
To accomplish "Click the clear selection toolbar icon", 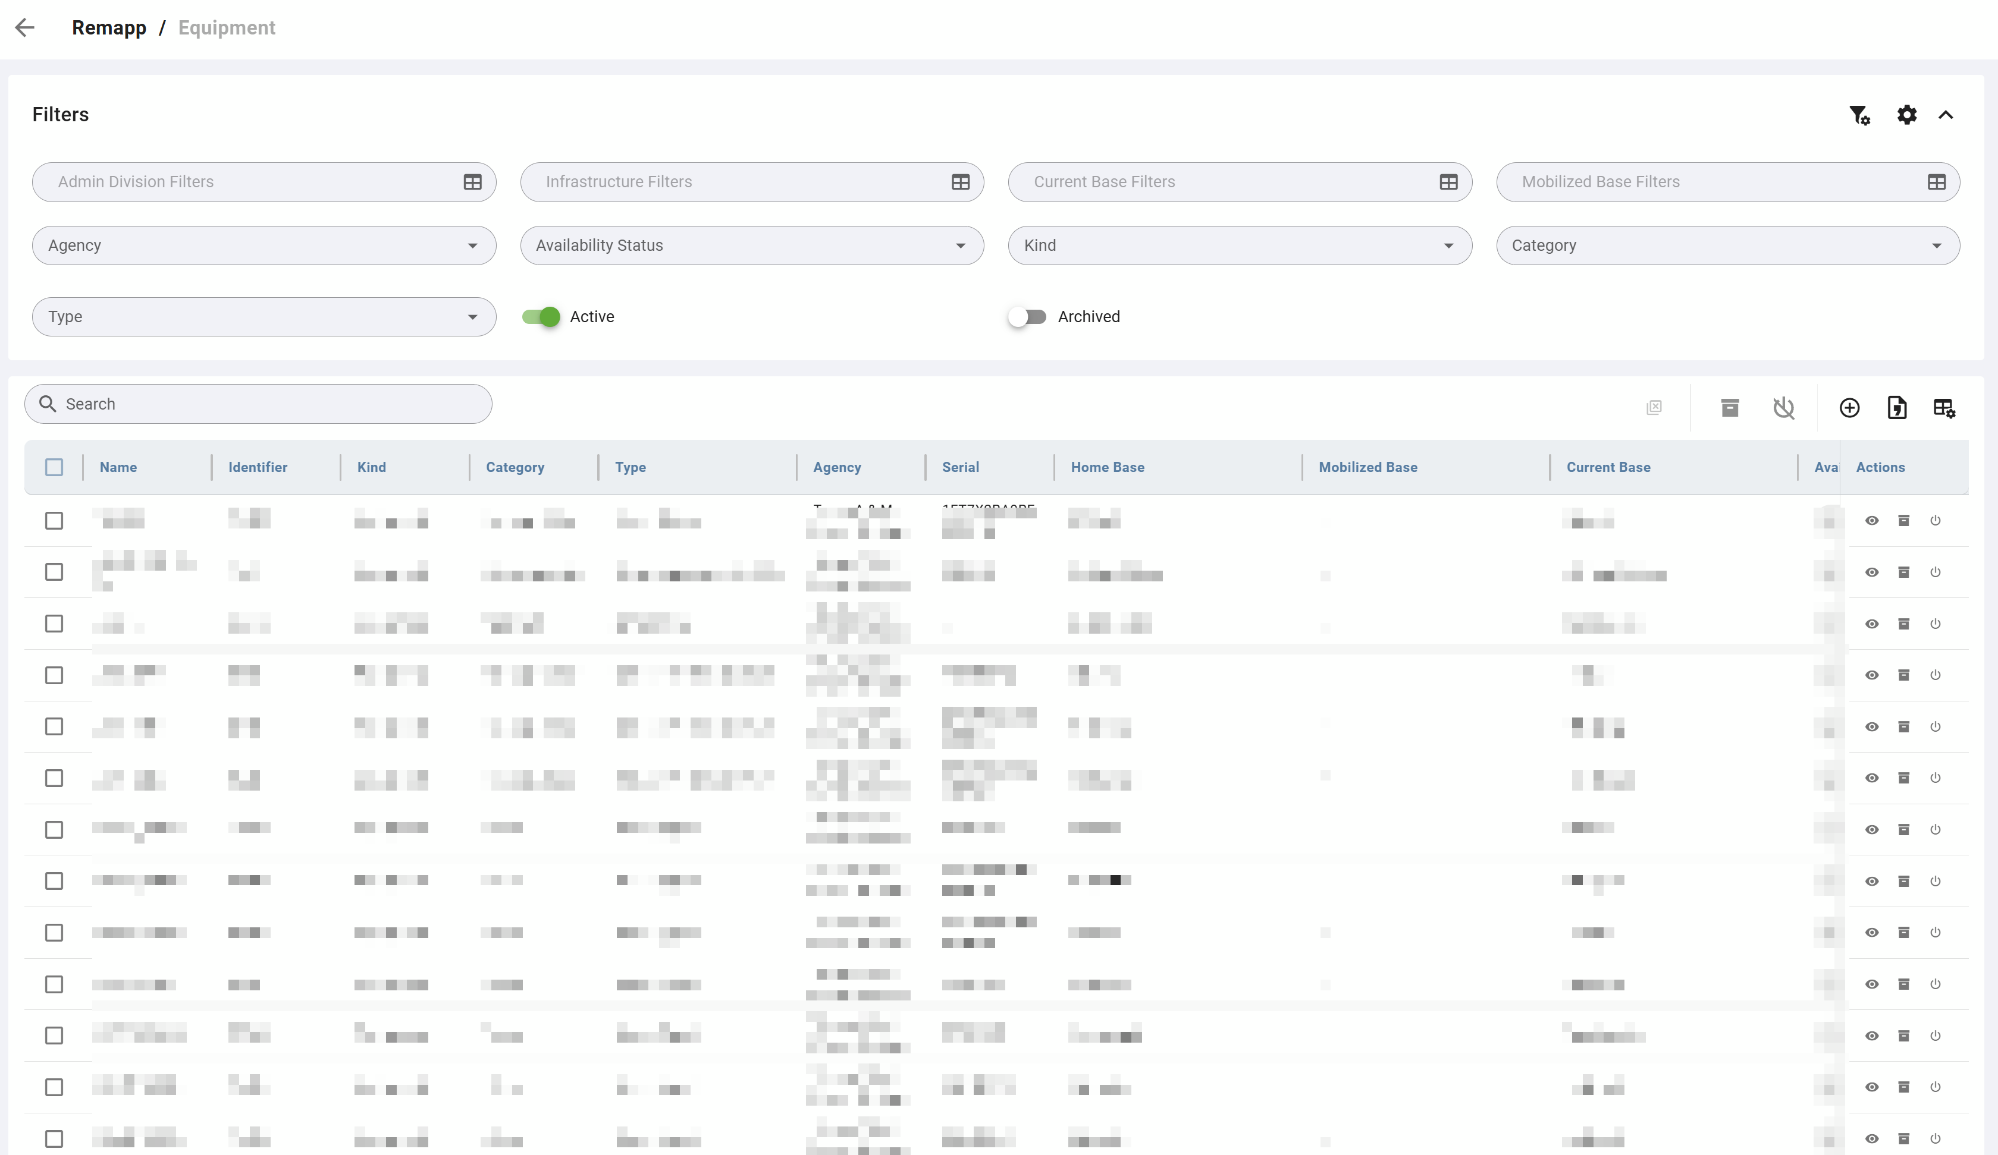I will pyautogui.click(x=1654, y=407).
